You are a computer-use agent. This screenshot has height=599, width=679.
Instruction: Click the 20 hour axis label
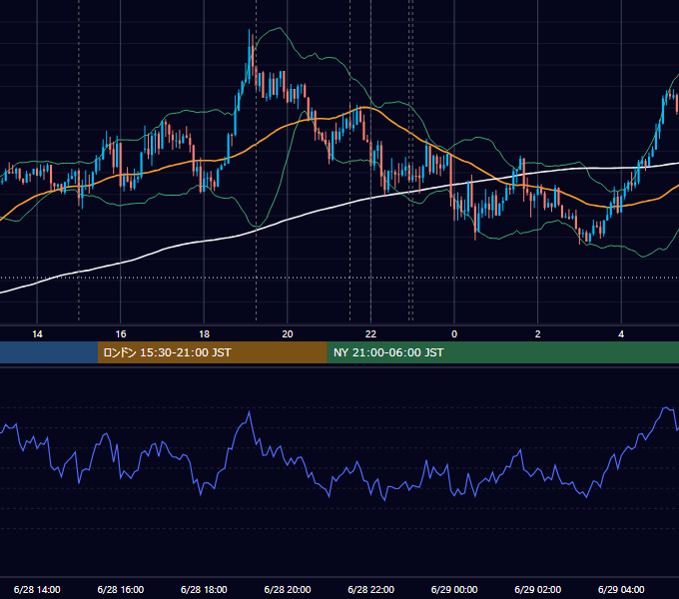click(288, 334)
